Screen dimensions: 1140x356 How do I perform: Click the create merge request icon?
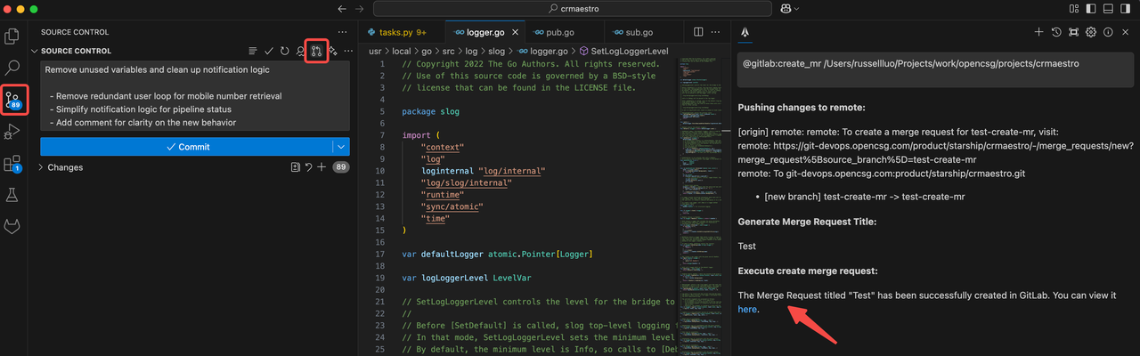316,51
